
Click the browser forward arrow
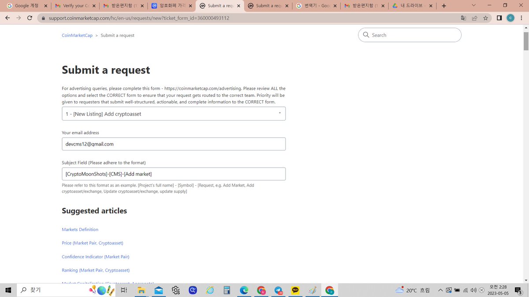[19, 18]
